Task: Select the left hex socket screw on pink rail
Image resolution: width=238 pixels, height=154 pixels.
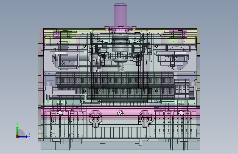Action: pyautogui.click(x=60, y=113)
